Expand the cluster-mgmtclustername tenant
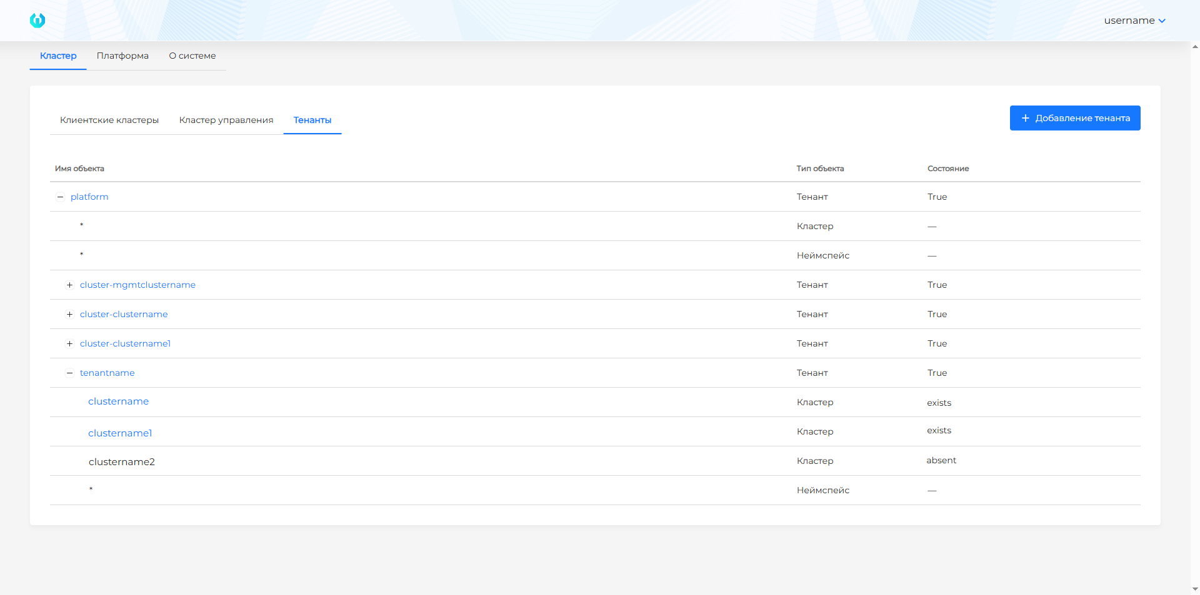This screenshot has height=595, width=1200. [x=70, y=285]
